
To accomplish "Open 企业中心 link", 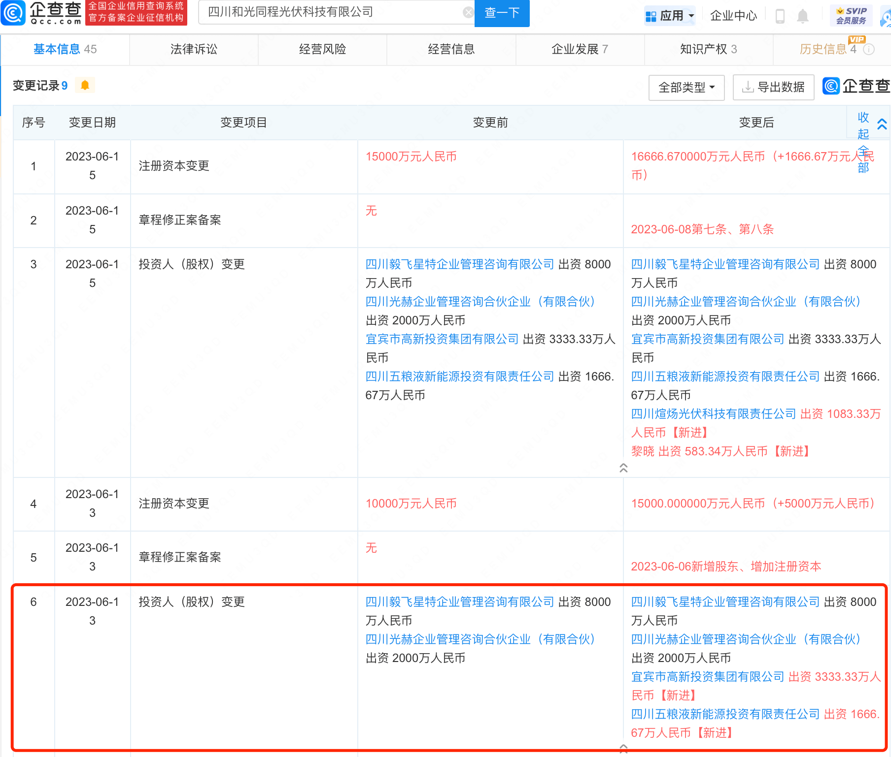I will click(x=733, y=16).
